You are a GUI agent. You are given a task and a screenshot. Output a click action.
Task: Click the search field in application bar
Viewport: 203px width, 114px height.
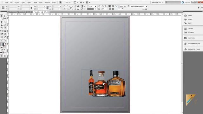point(173,2)
